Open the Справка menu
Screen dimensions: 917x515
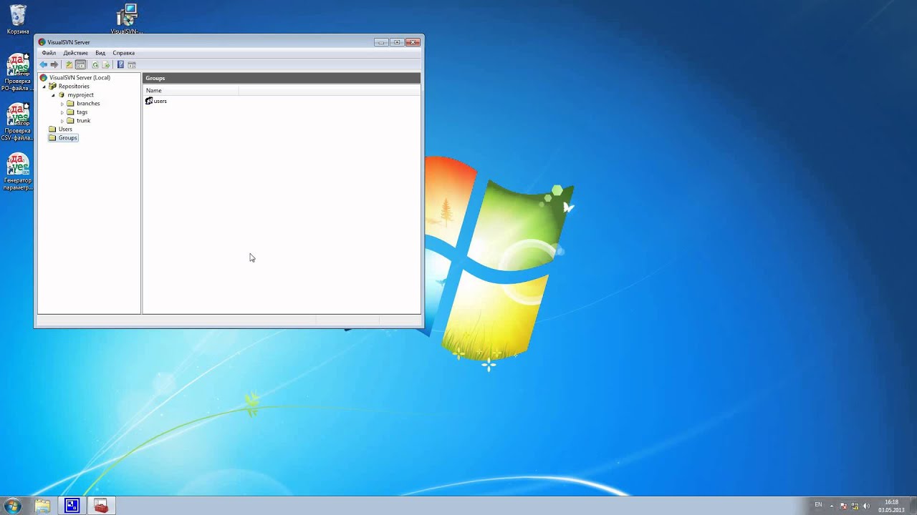click(x=123, y=53)
